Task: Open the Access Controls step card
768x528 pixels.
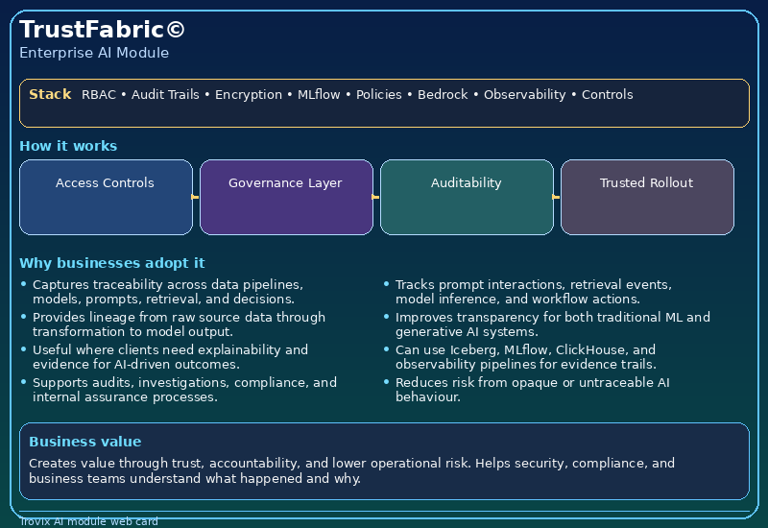Action: (x=106, y=197)
